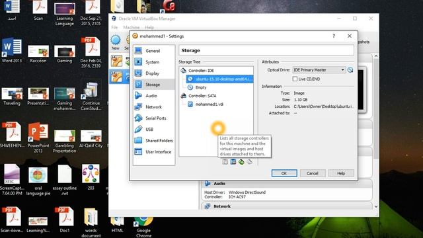
Task: Click Cancel in the Settings dialog
Action: pos(313,173)
